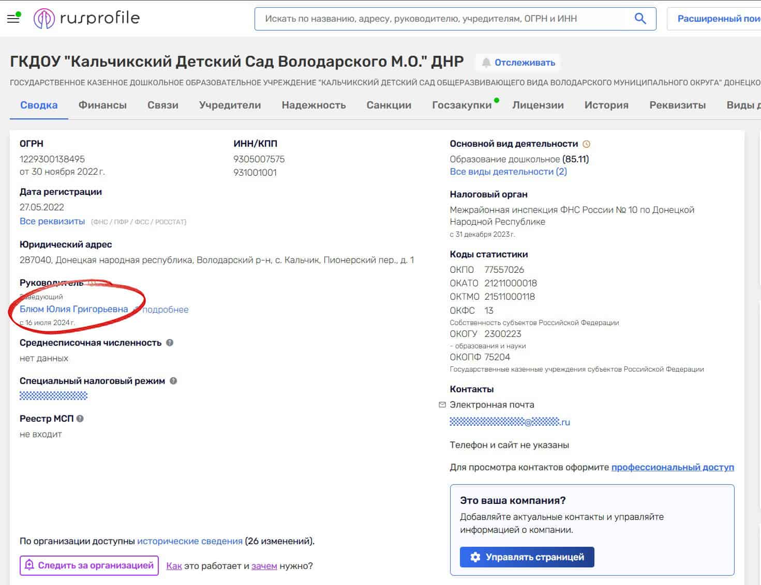
Task: Select the INN value 9305007575
Action: click(259, 159)
